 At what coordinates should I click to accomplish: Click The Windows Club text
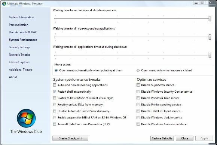[26, 132]
